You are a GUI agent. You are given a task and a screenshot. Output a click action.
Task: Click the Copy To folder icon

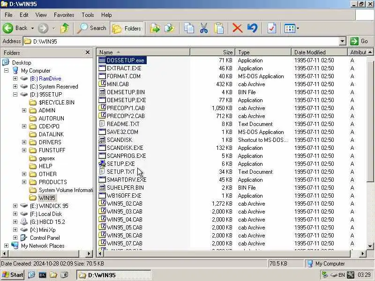(x=170, y=28)
